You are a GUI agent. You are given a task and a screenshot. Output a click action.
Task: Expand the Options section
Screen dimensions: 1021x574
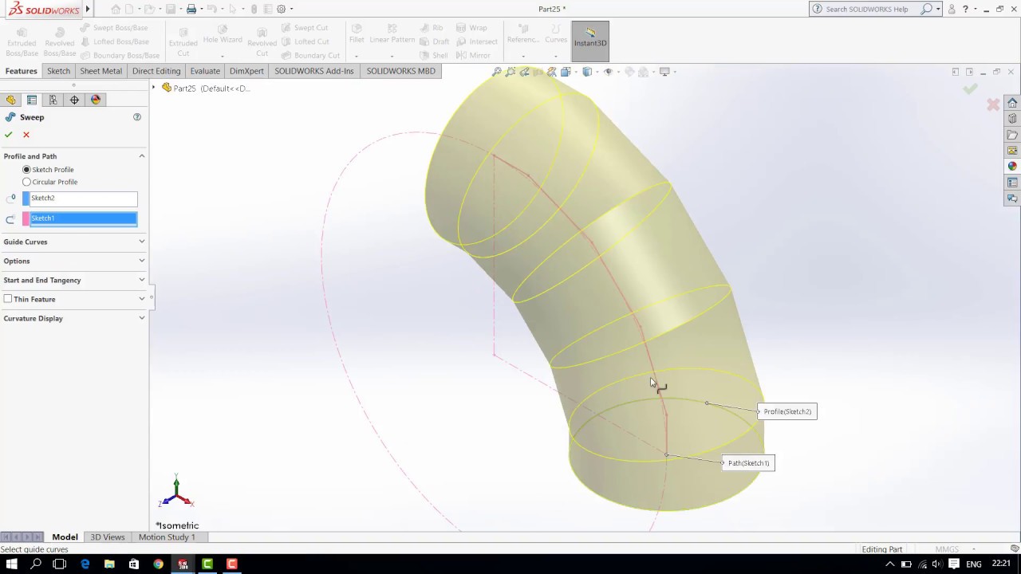142,261
